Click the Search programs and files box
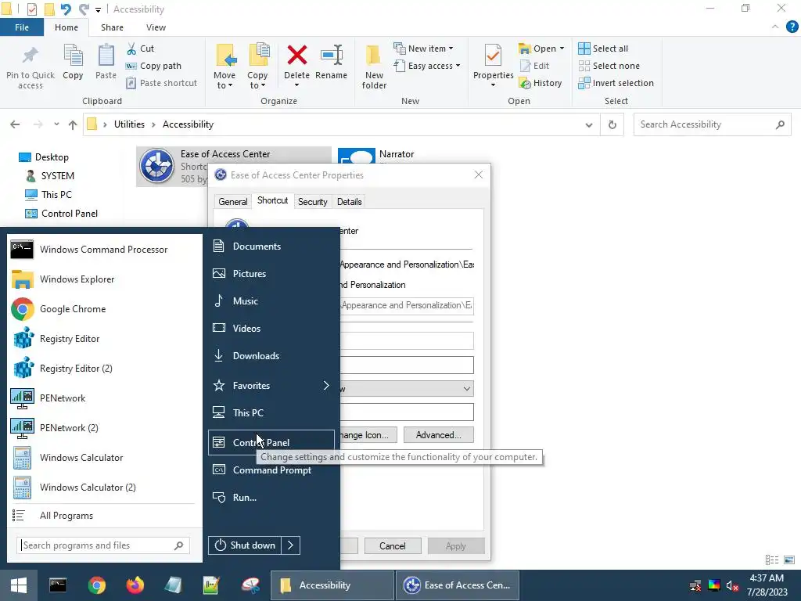Image resolution: width=801 pixels, height=601 pixels. [x=103, y=545]
